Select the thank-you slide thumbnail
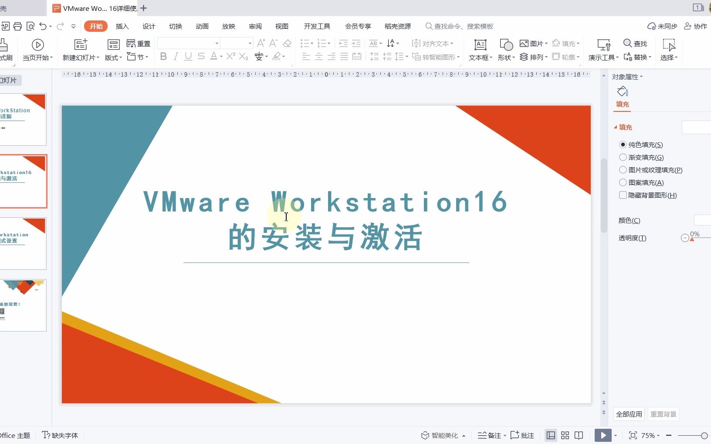 click(23, 305)
